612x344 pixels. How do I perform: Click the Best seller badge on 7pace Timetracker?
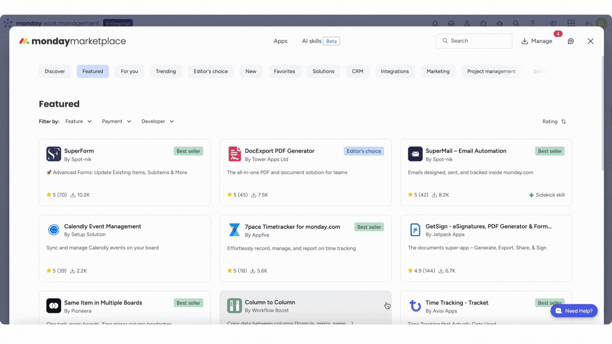tap(369, 227)
